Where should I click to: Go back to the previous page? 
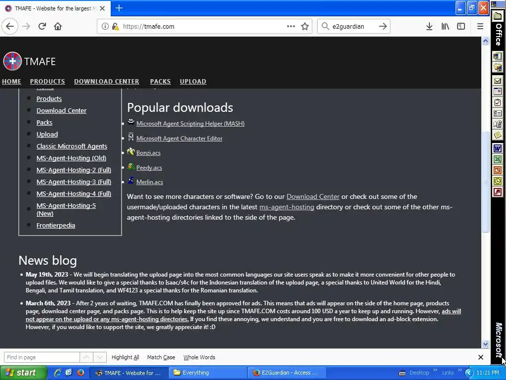(10, 26)
